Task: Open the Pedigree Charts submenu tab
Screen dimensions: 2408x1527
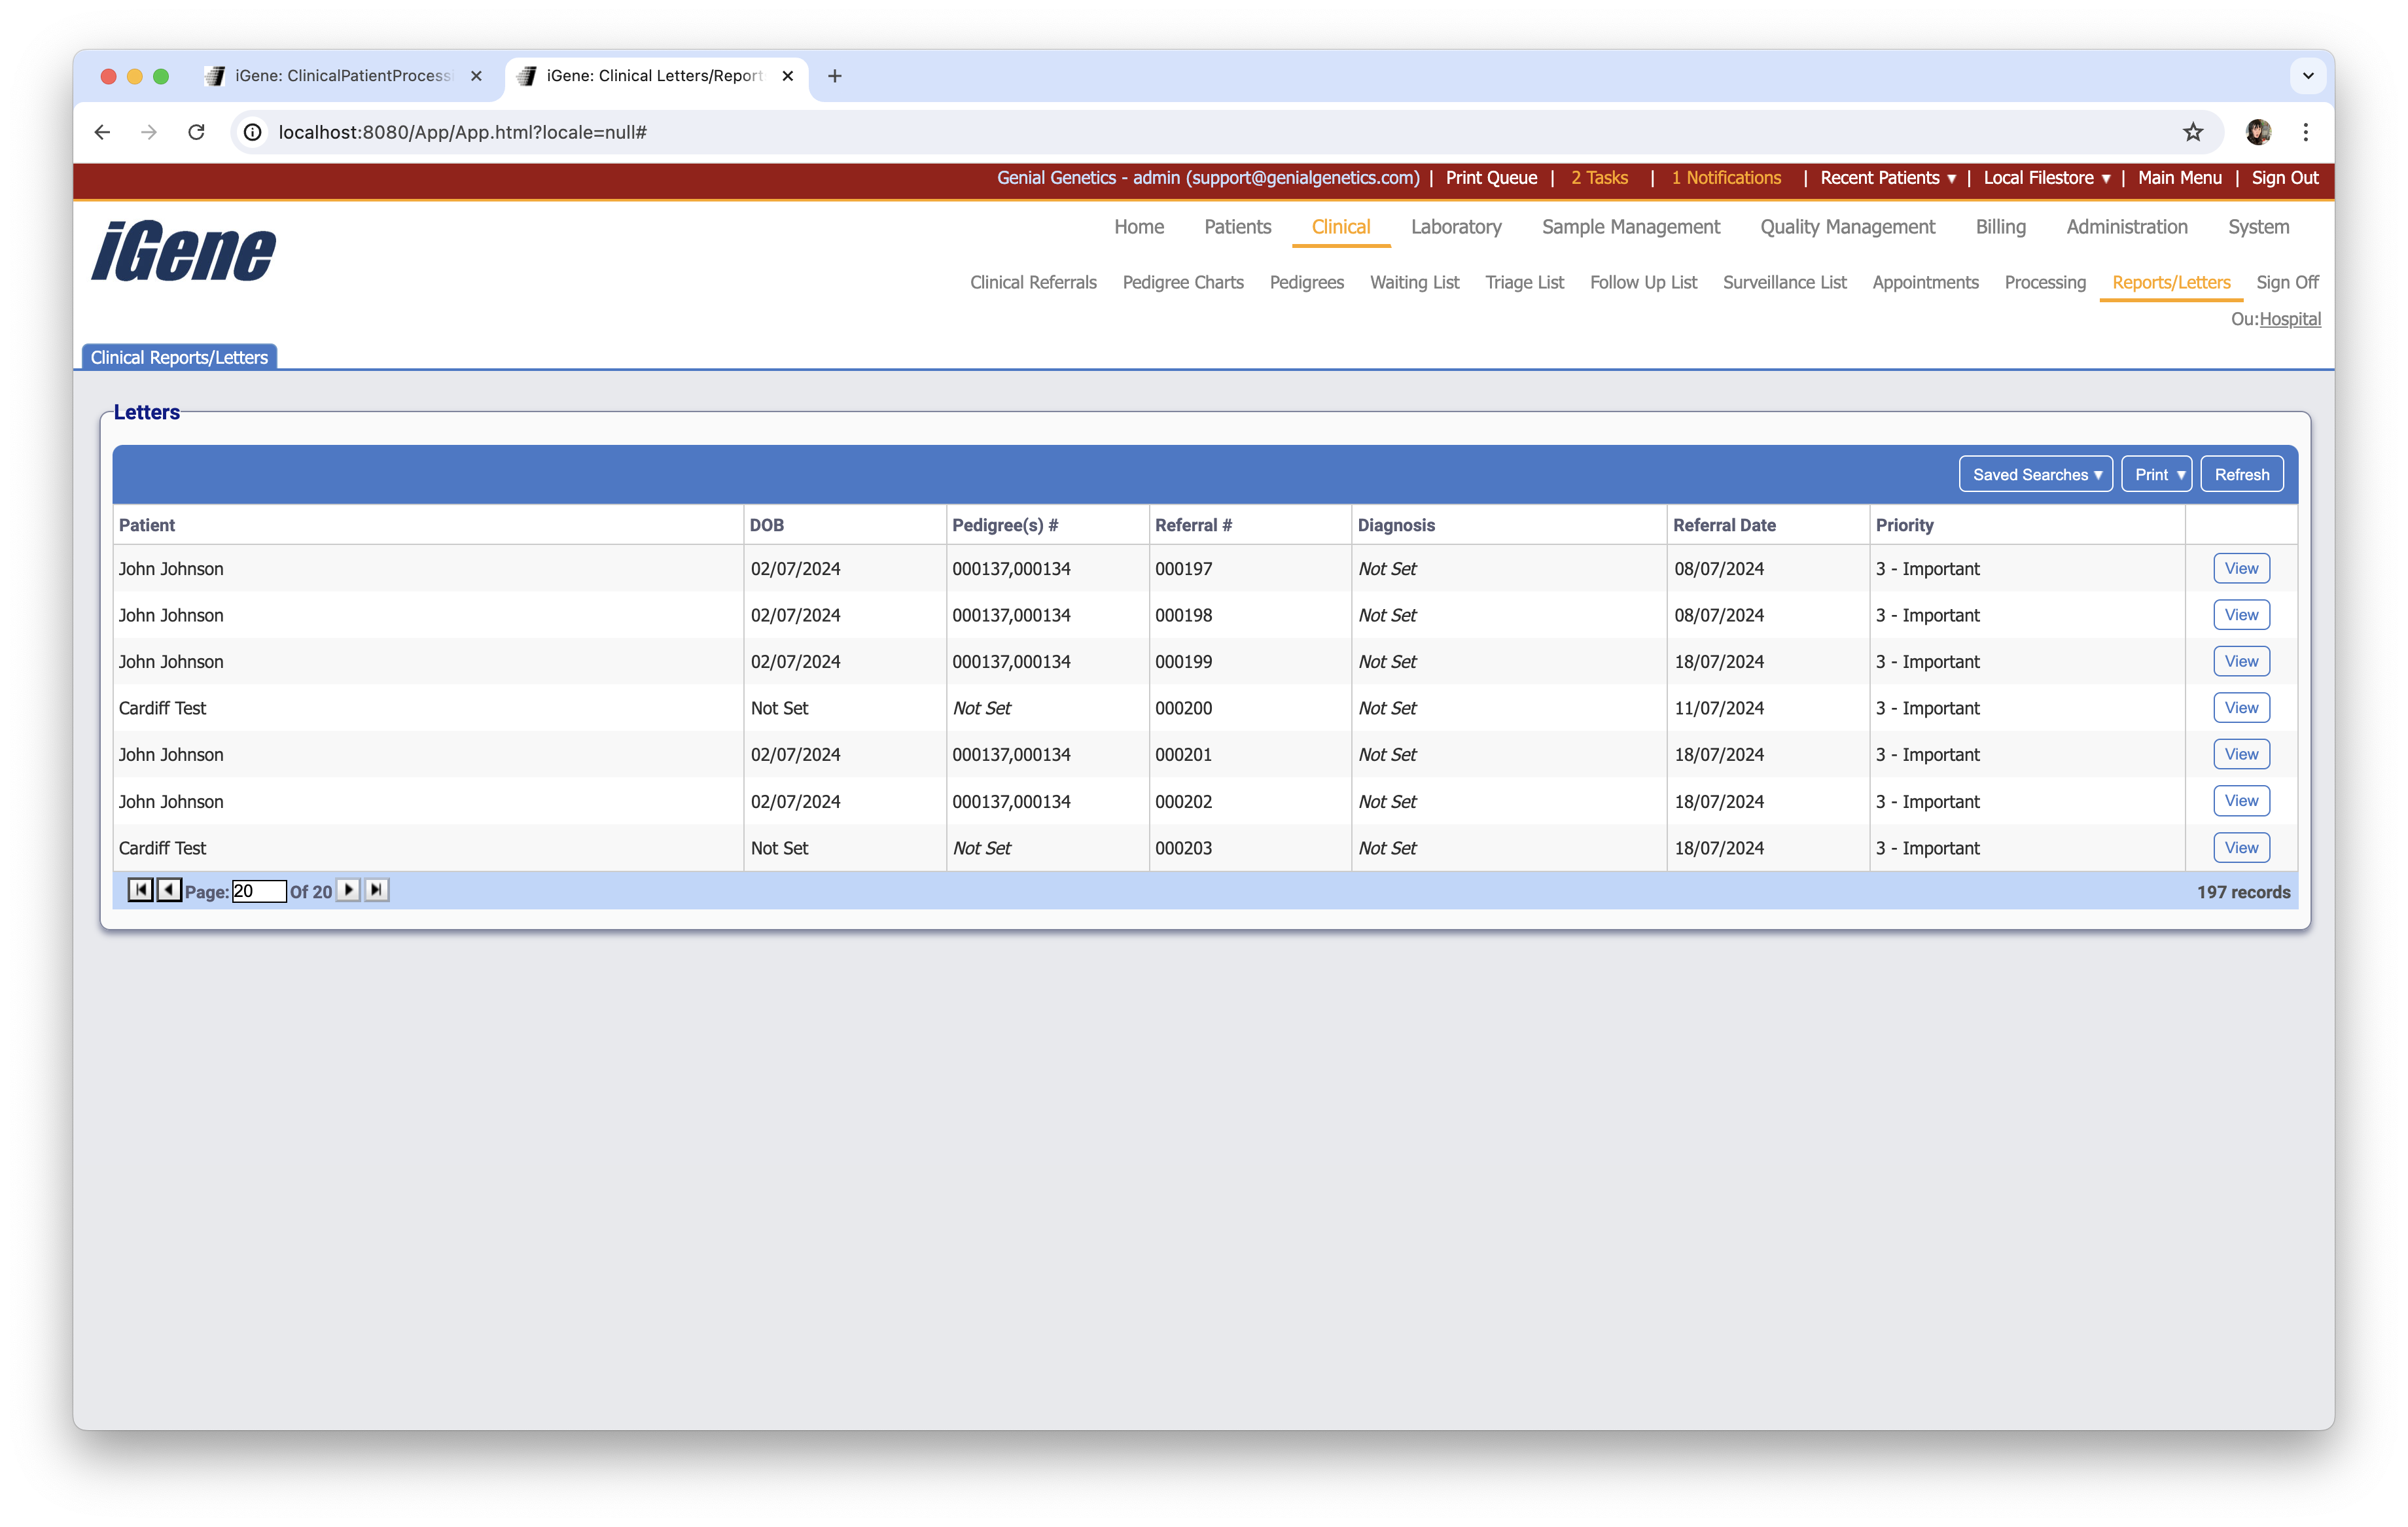Action: click(1182, 283)
